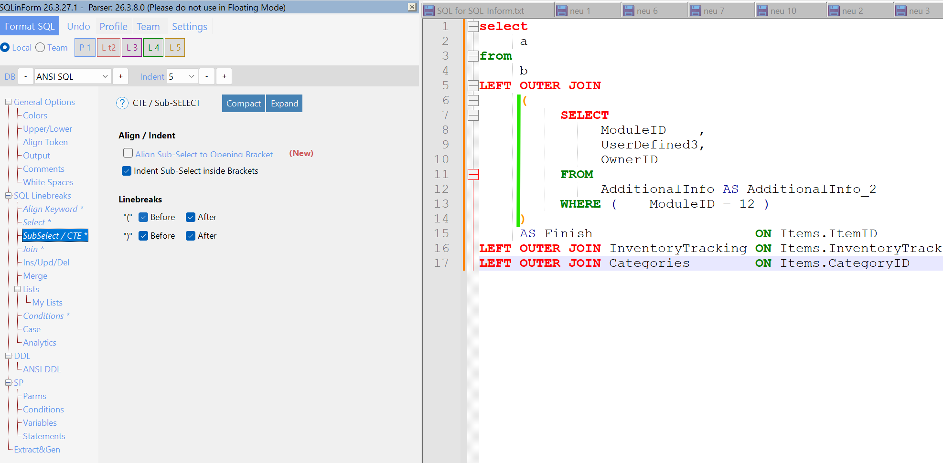Viewport: 943px width, 463px height.
Task: Select the Team radio button
Action: [41, 48]
